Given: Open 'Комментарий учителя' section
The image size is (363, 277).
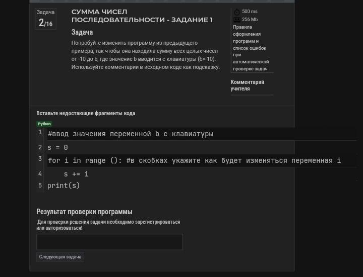Looking at the screenshot, I should 247,85.
